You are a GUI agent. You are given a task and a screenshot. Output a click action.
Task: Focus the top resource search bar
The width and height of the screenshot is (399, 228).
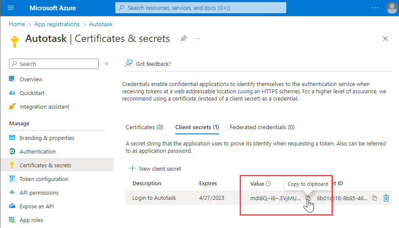point(200,8)
